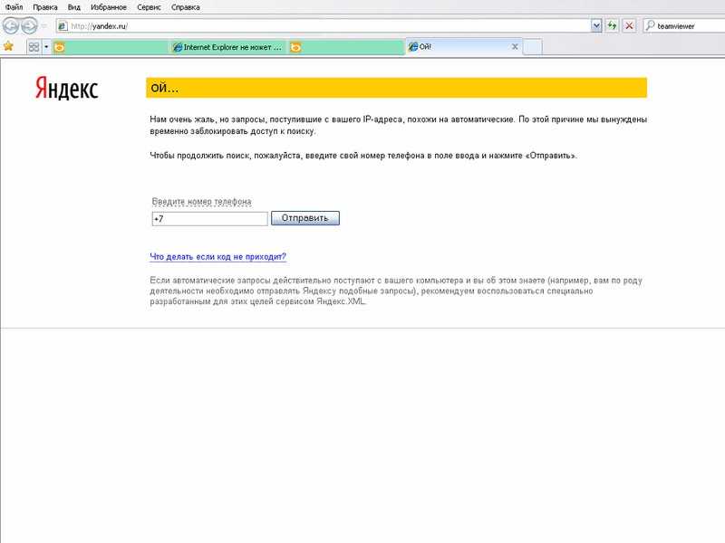Click the search box containing teamviewer
Screen dimensions: 725x543
coord(685,26)
